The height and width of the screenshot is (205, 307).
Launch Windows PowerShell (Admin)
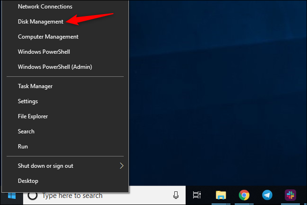pyautogui.click(x=54, y=67)
